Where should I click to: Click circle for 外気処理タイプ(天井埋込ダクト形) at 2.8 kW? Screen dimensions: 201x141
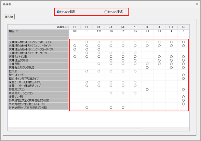coord(87,107)
